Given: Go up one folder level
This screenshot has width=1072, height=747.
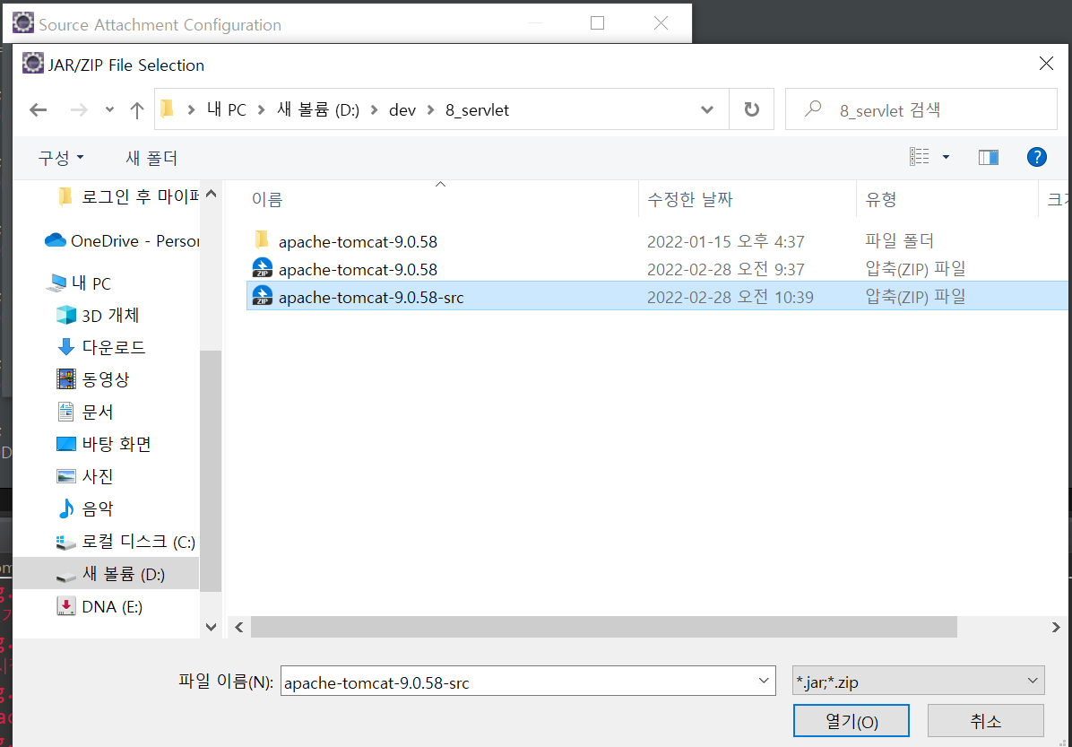Looking at the screenshot, I should point(137,109).
